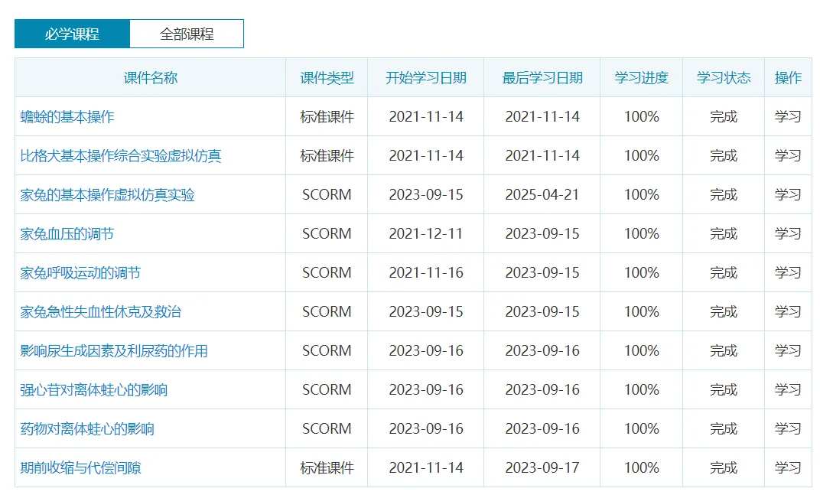Click 学习 for 药物对离体蛙心的影响
The width and height of the screenshot is (820, 498).
click(789, 428)
